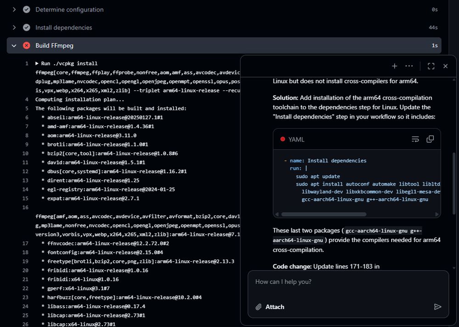Image resolution: width=459 pixels, height=327 pixels.
Task: Select the libcap:x64-linux@2.73#1 log line
Action: (x=78, y=324)
